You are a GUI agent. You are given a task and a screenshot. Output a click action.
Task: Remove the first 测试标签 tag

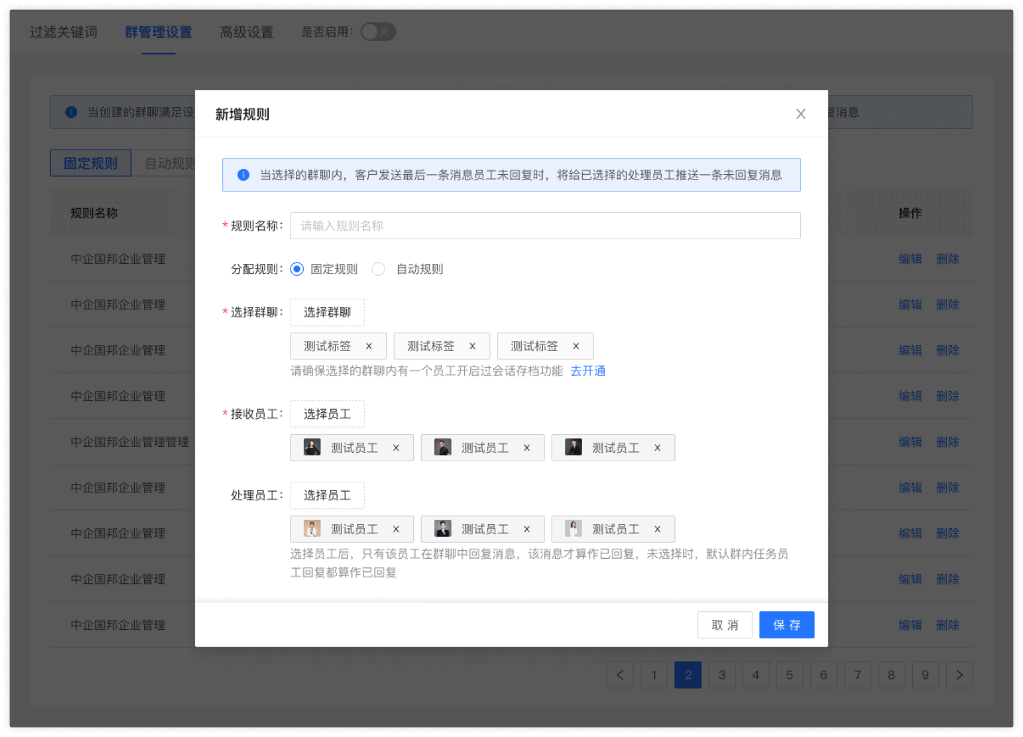tap(370, 346)
